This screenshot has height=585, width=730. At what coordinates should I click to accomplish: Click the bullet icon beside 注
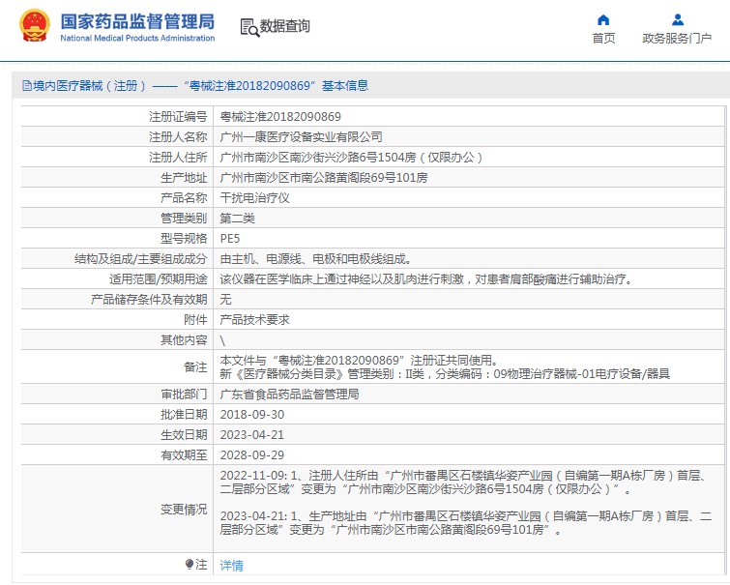(190, 564)
